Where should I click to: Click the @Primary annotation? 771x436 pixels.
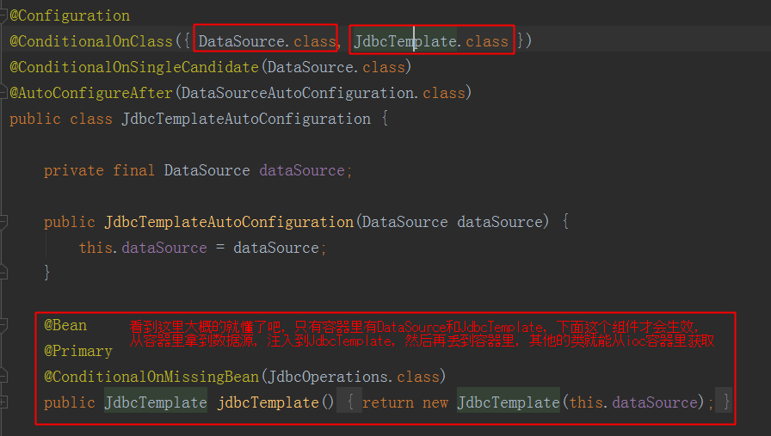tap(78, 351)
